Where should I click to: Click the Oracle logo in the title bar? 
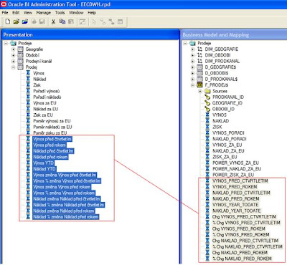[4, 4]
